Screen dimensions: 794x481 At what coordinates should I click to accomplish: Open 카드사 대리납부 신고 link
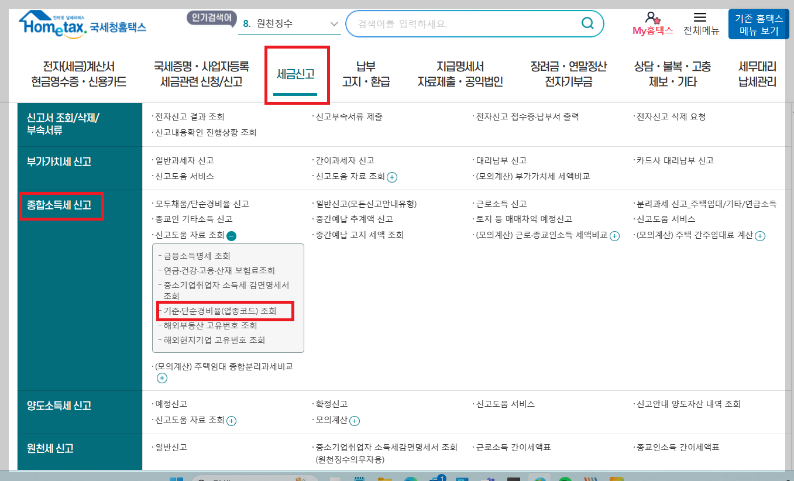pos(675,160)
